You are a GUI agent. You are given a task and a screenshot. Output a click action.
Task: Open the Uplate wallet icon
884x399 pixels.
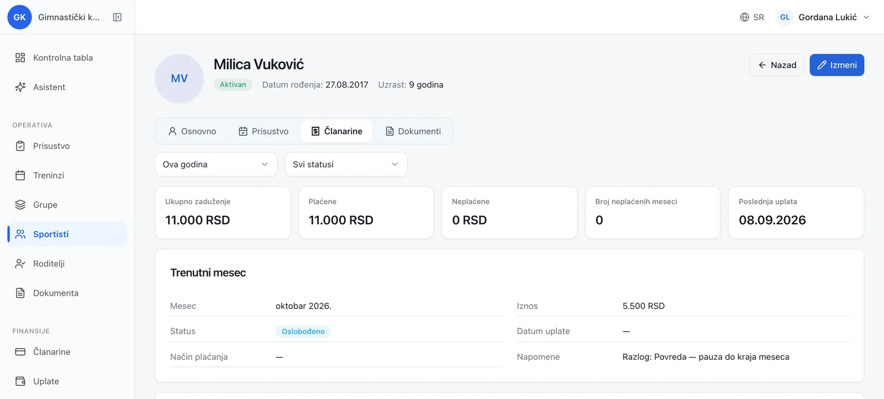pyautogui.click(x=20, y=381)
